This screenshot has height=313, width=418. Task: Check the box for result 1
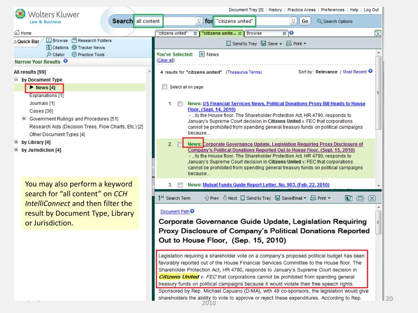click(x=180, y=104)
